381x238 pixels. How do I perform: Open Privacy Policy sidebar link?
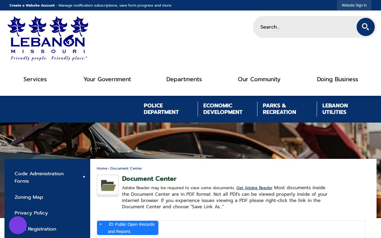click(x=31, y=213)
